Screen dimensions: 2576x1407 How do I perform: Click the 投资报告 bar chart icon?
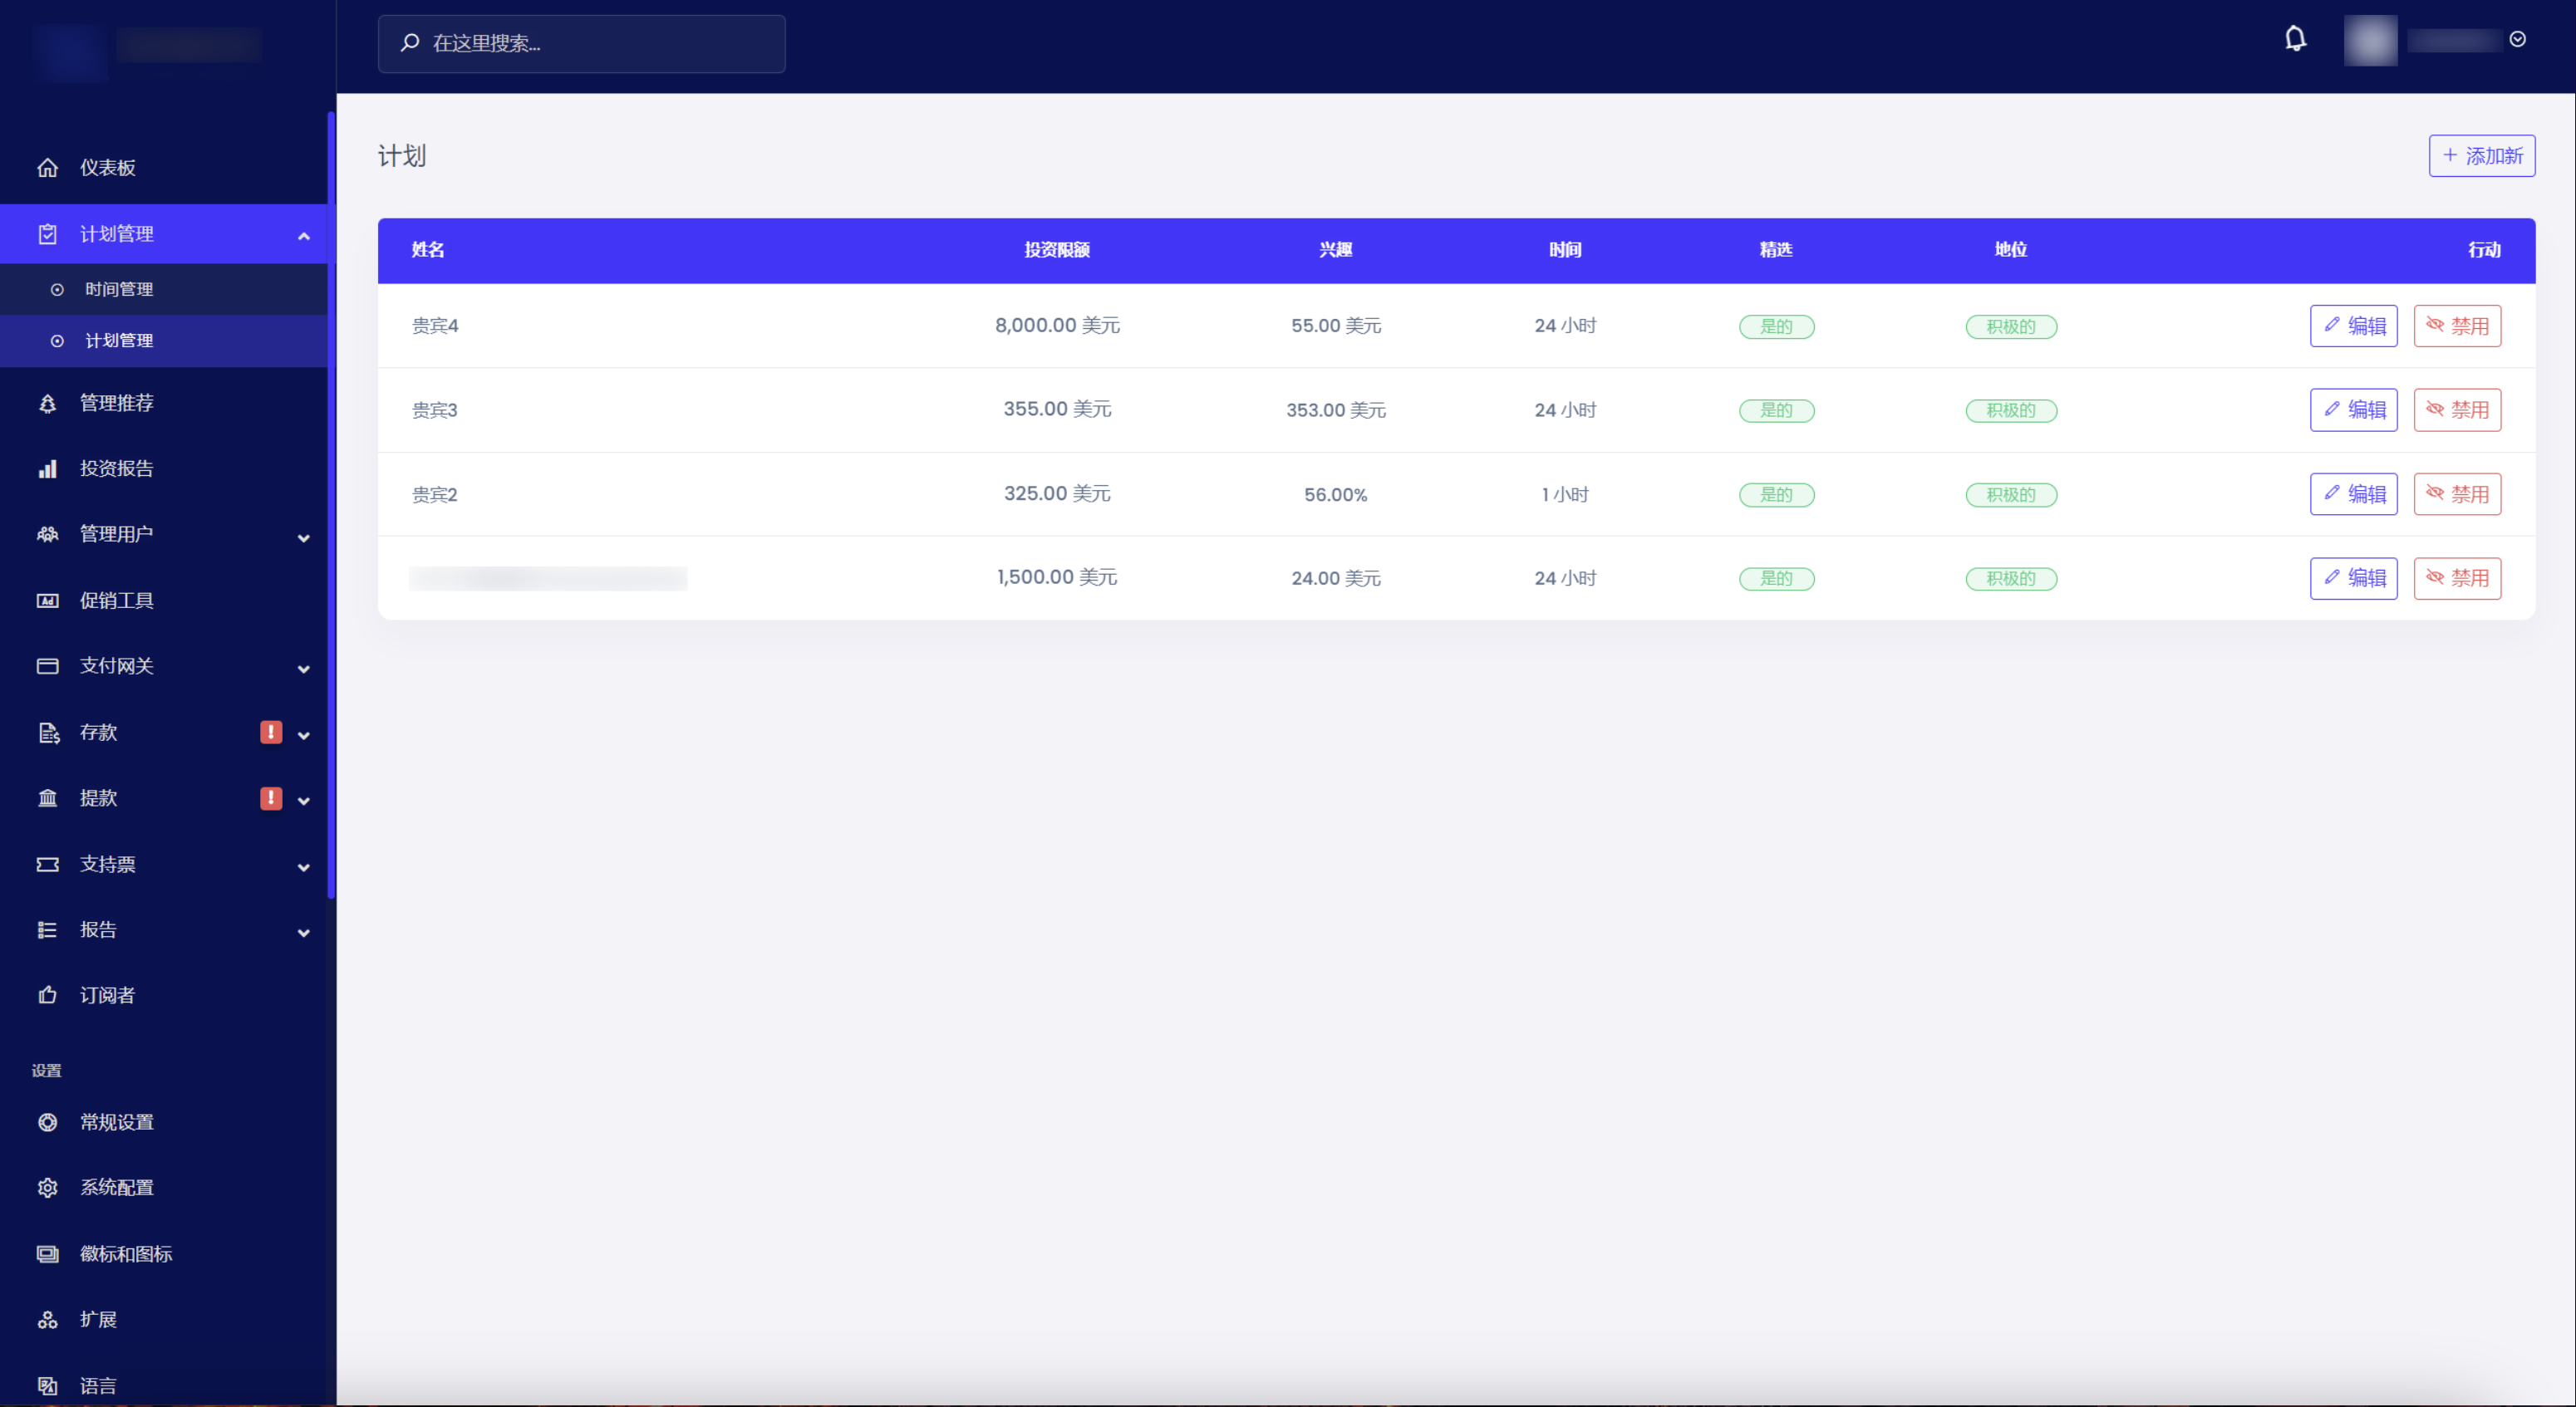[47, 468]
